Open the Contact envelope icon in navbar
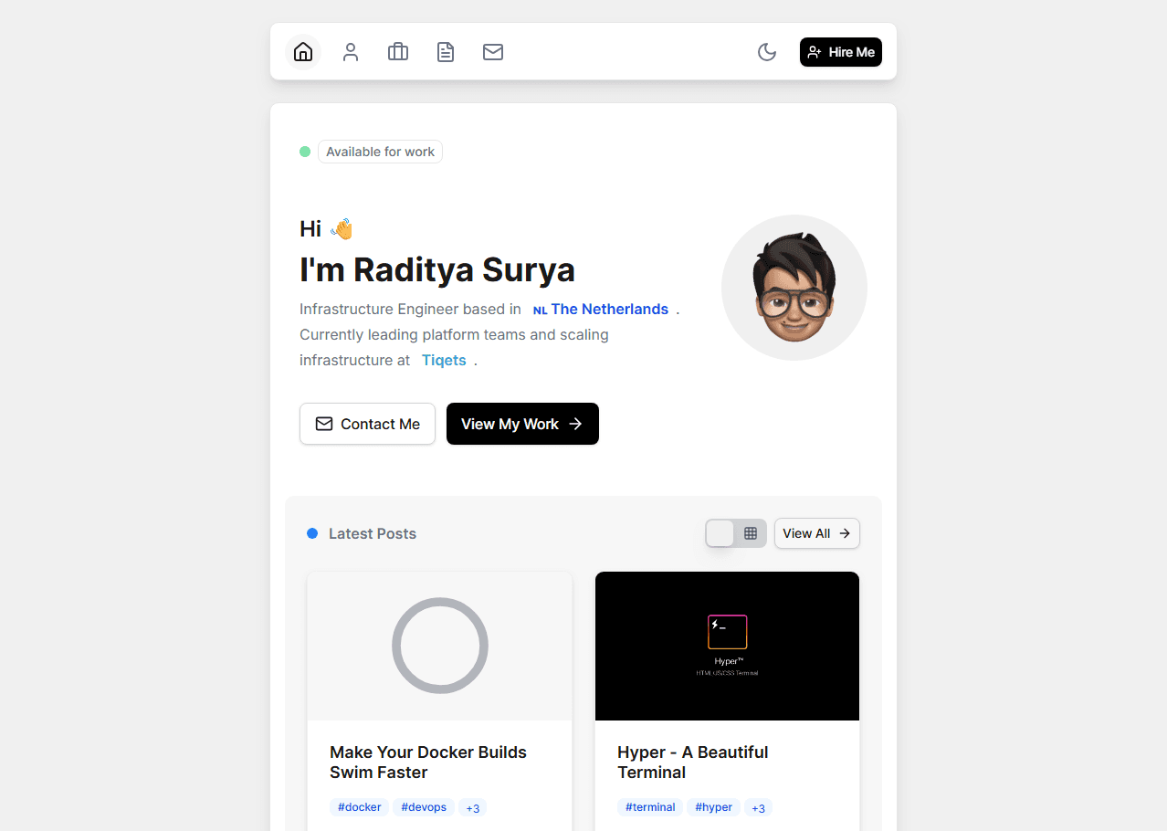The width and height of the screenshot is (1167, 831). click(493, 52)
